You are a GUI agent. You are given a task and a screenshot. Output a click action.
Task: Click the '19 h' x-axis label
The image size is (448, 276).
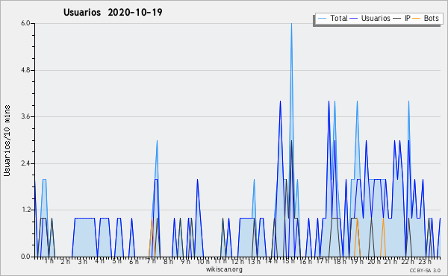click(356, 262)
